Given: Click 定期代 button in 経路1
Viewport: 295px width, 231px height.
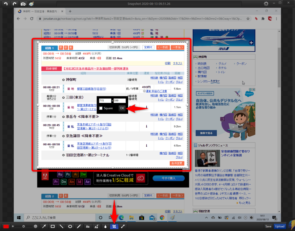Looking at the screenshot, I should tap(148, 47).
